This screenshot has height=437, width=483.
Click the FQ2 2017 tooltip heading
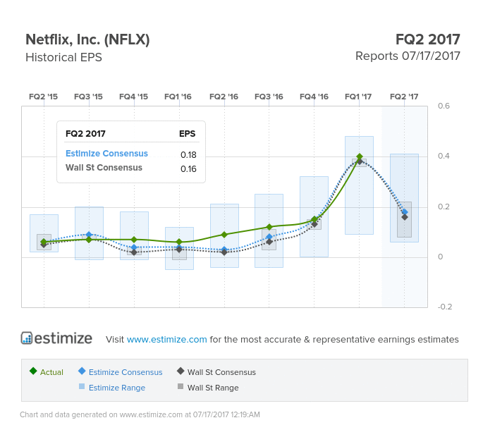tap(85, 134)
